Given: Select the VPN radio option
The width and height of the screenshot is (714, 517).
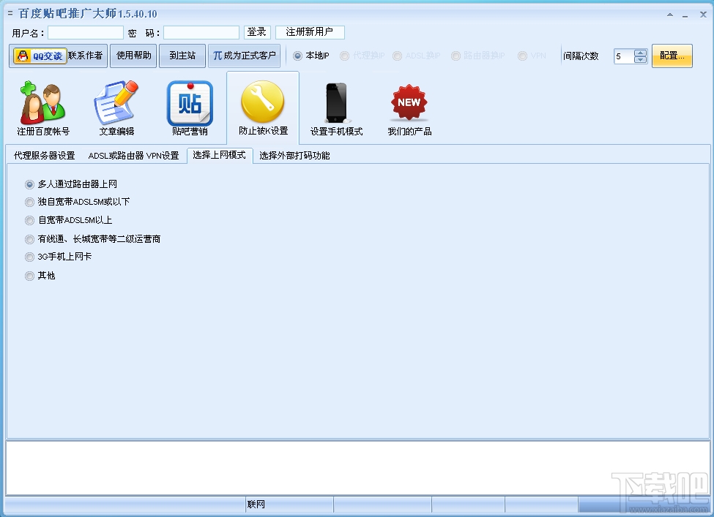Looking at the screenshot, I should [522, 56].
